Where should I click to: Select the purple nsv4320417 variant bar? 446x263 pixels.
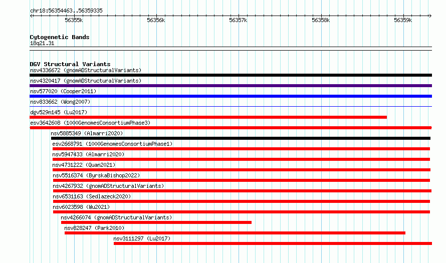(231, 86)
